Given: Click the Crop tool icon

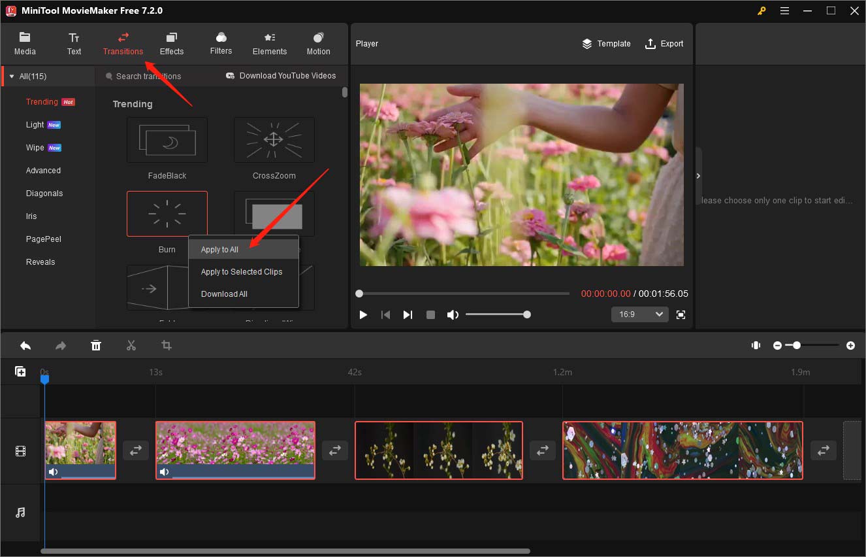Looking at the screenshot, I should (x=167, y=345).
